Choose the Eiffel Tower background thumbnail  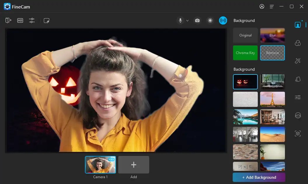(272, 99)
